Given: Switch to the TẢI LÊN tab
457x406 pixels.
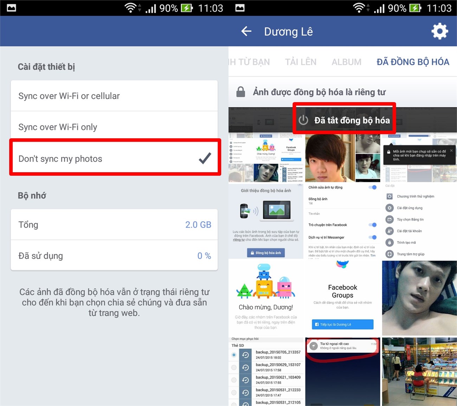Looking at the screenshot, I should point(301,62).
